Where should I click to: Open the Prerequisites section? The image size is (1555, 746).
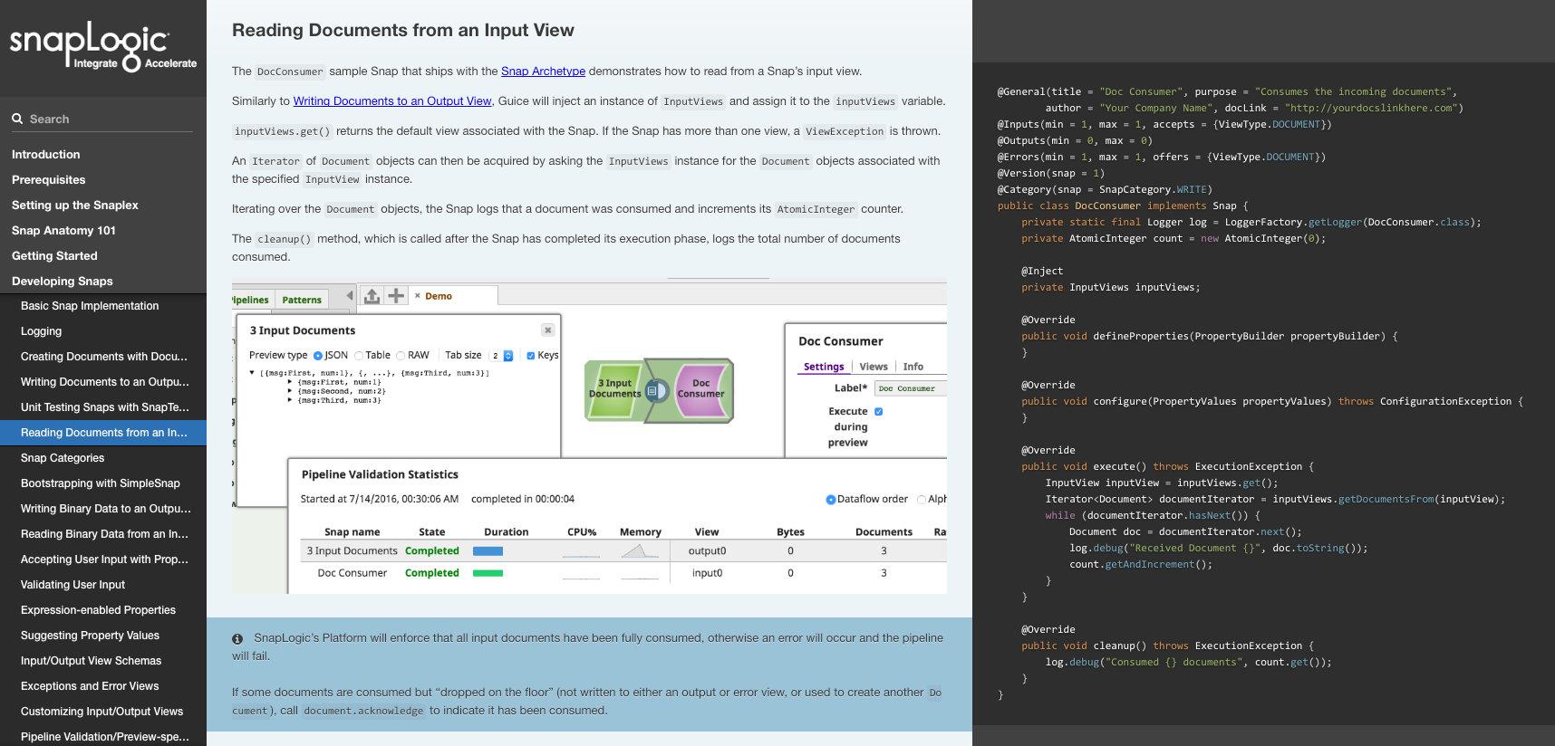[x=49, y=180]
